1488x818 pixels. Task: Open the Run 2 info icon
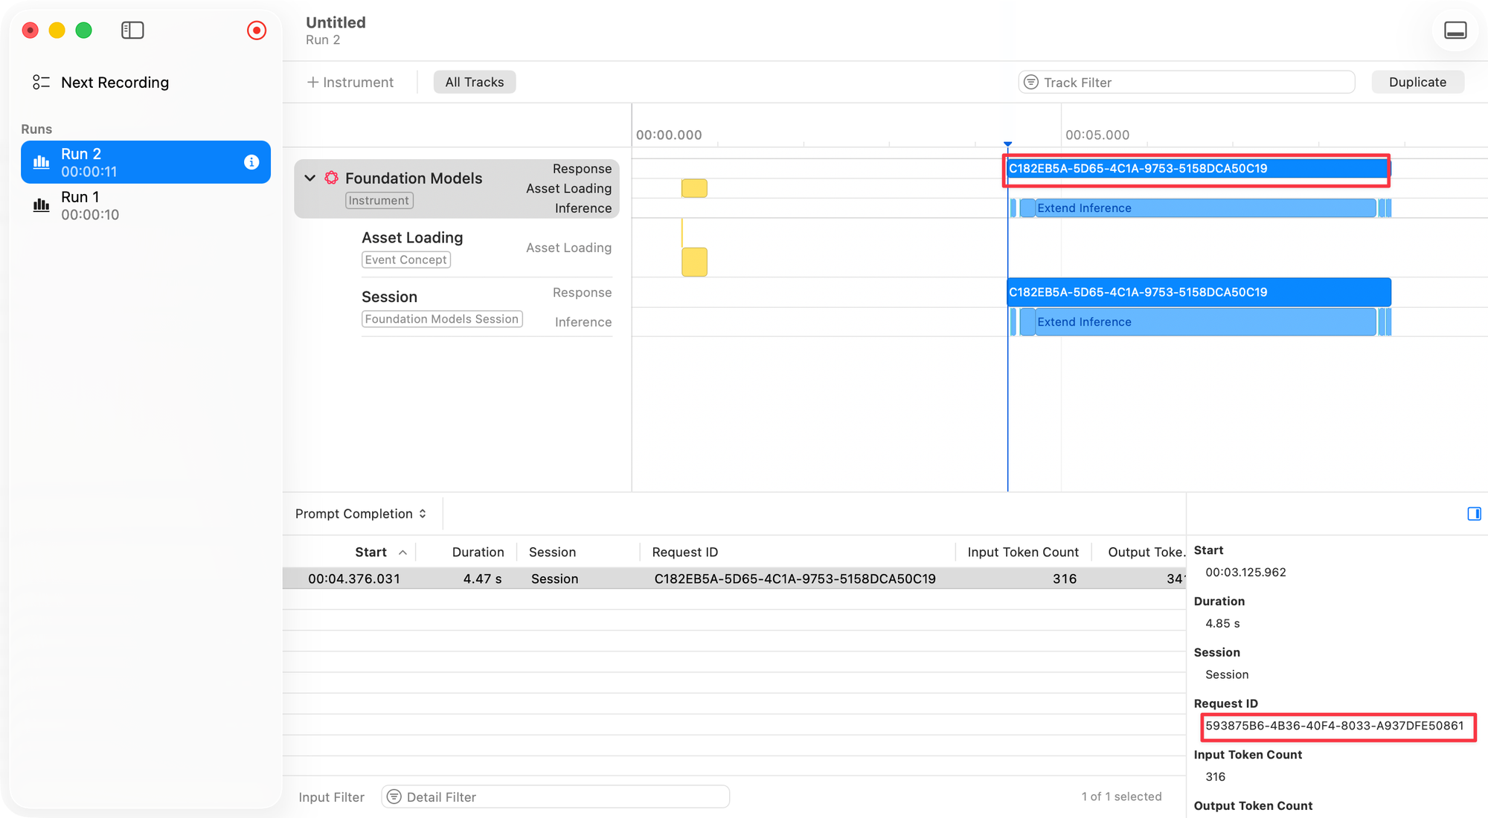[251, 162]
